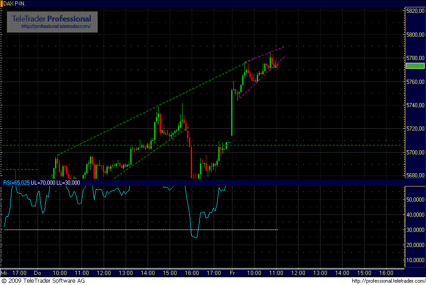Click the green last-price marker on the price axis
The height and width of the screenshot is (285, 426).
415,66
